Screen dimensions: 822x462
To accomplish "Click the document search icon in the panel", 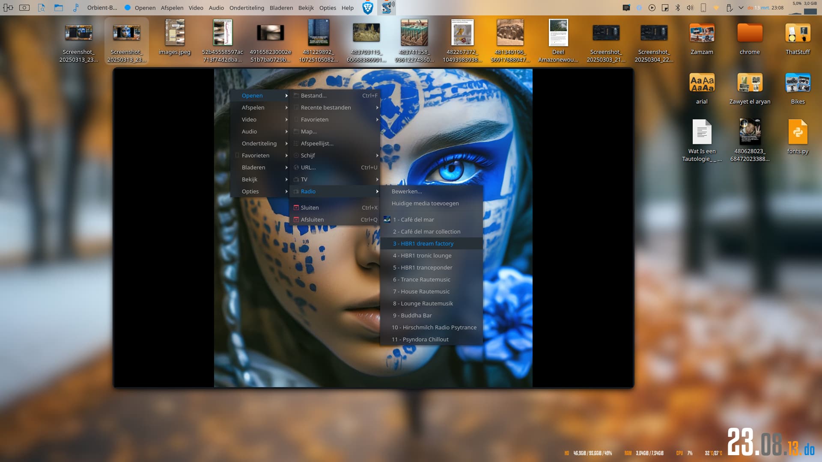I will 42,8.
